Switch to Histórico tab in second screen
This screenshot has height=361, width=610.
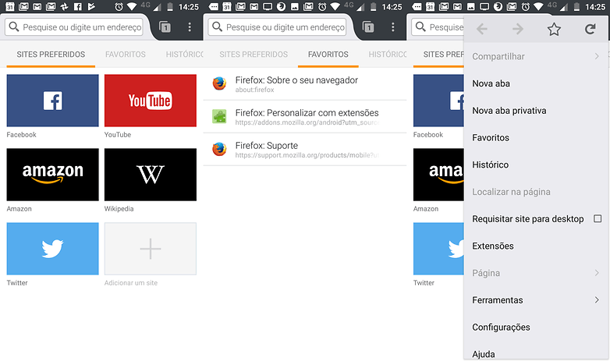pos(388,55)
